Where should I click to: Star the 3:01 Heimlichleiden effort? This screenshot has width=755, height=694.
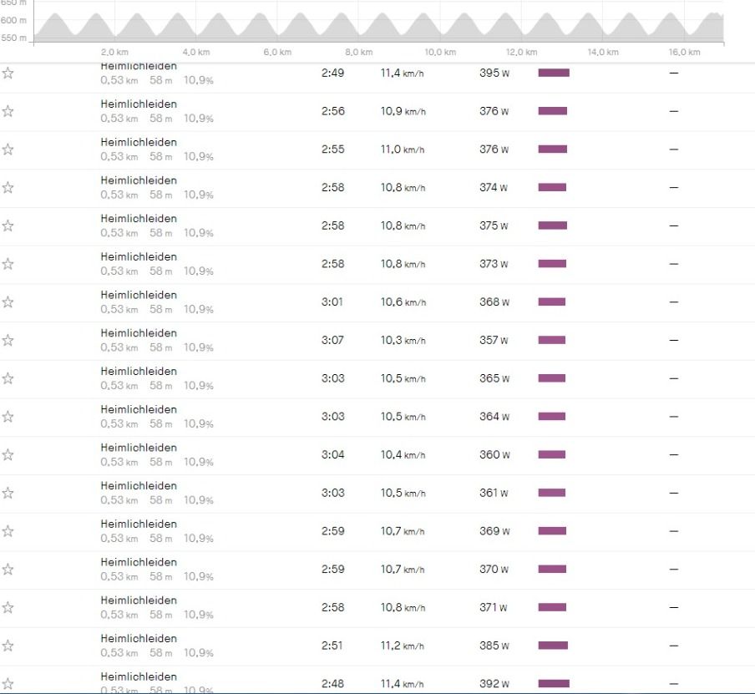8,302
